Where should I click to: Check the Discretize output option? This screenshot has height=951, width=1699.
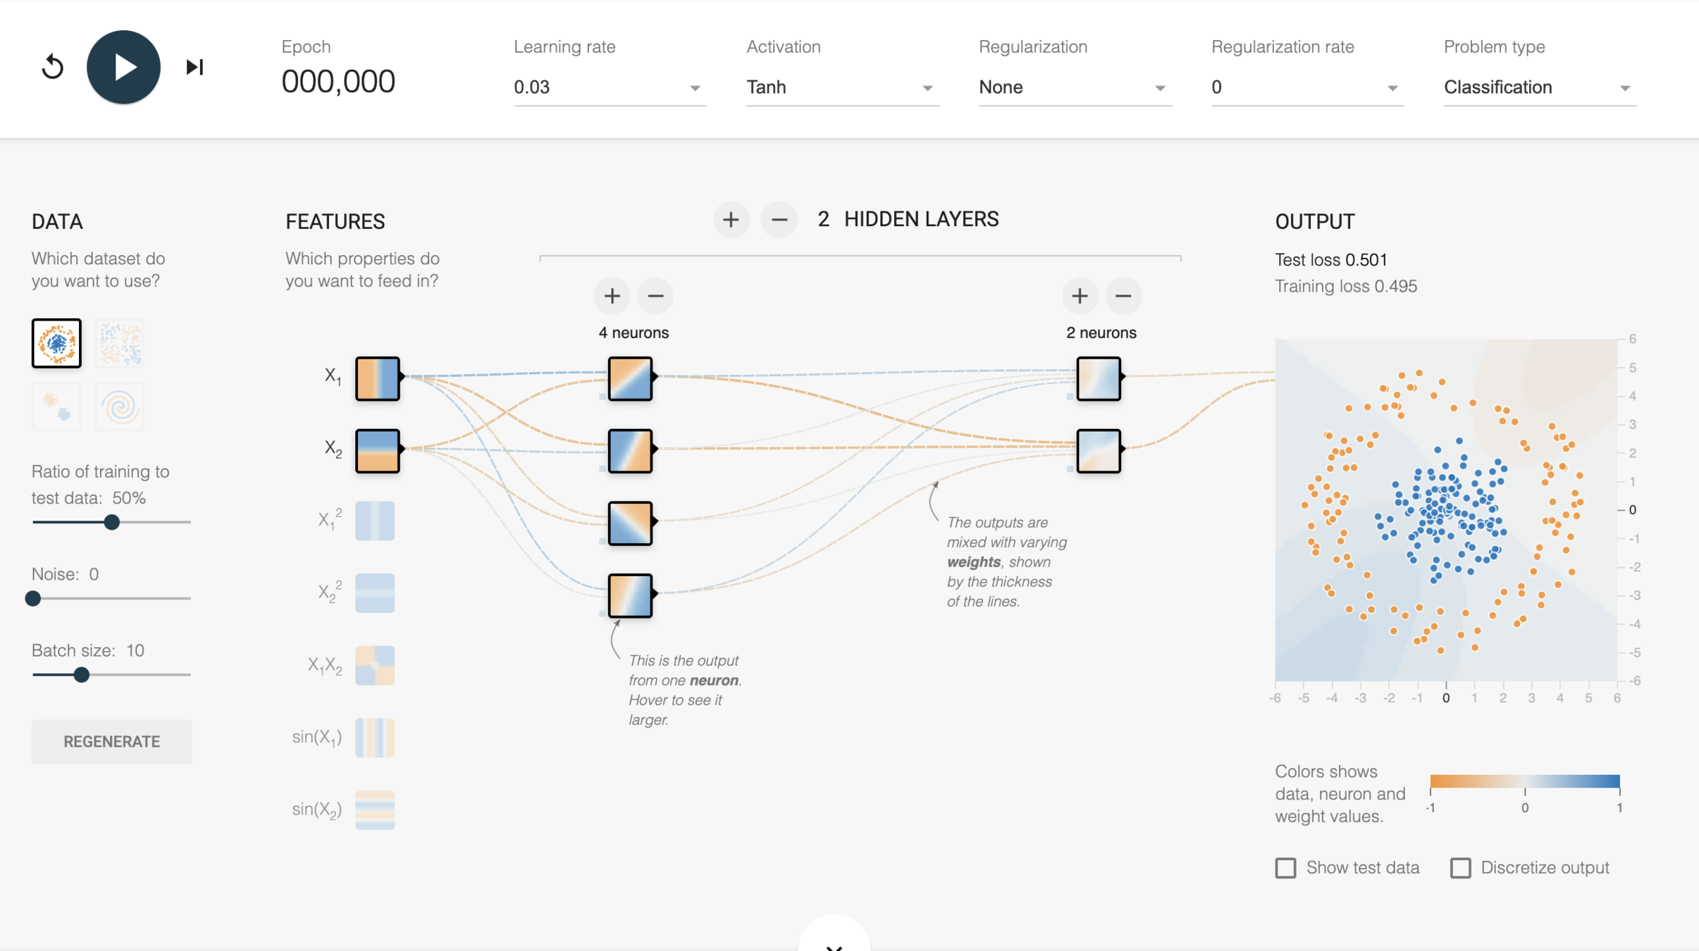pos(1460,868)
